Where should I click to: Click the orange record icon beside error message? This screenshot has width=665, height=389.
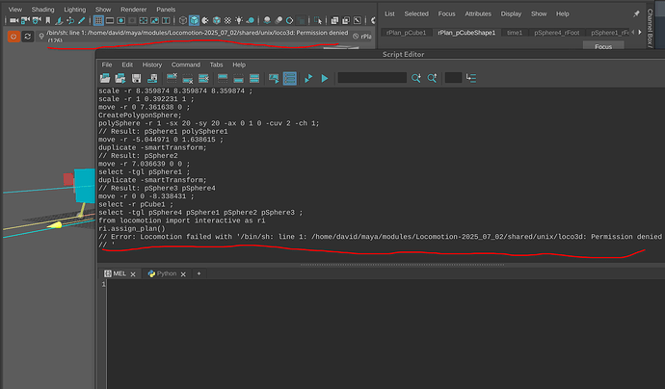point(13,37)
